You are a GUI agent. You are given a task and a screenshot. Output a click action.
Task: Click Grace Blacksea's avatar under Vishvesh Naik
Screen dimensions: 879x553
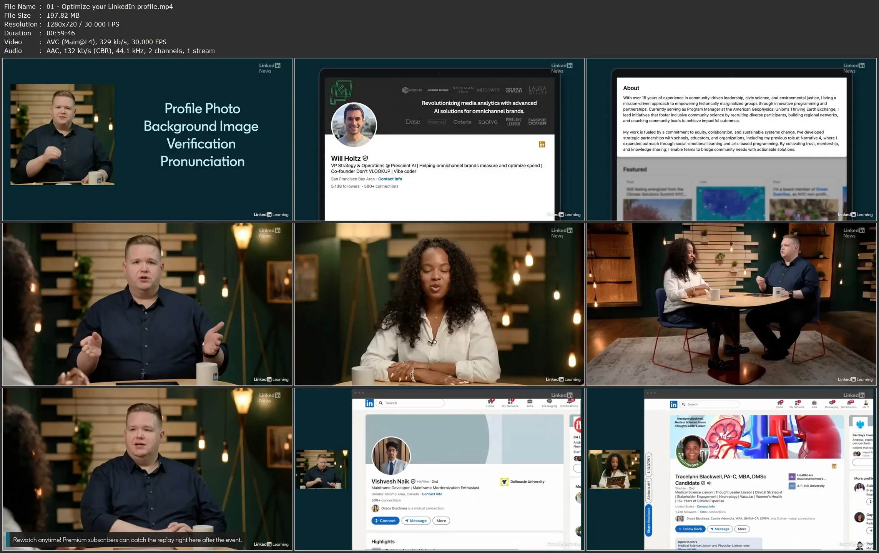point(375,508)
